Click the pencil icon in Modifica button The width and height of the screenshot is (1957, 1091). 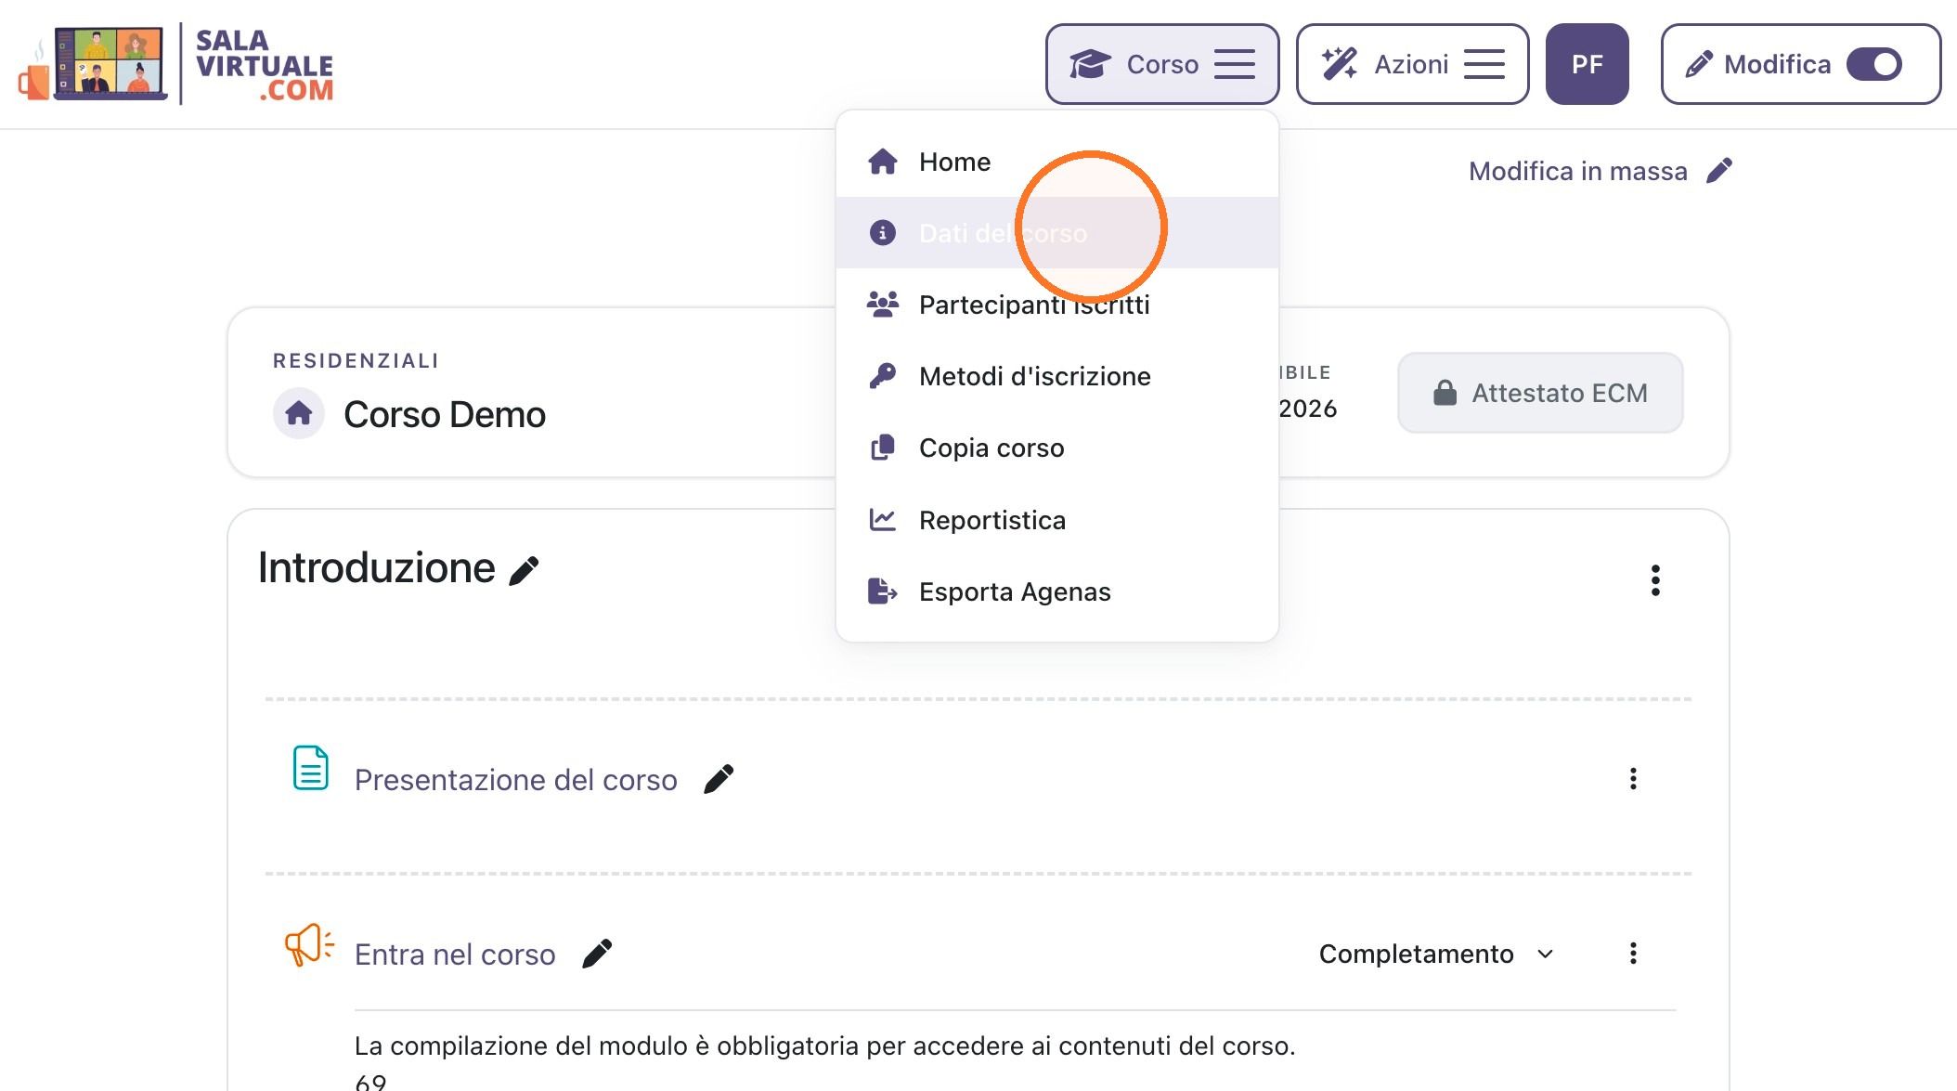click(1699, 64)
